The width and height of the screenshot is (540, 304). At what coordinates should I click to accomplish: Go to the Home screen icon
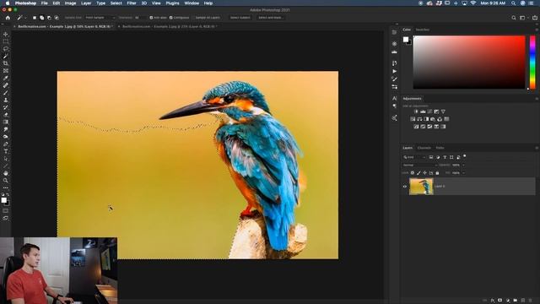click(8, 18)
